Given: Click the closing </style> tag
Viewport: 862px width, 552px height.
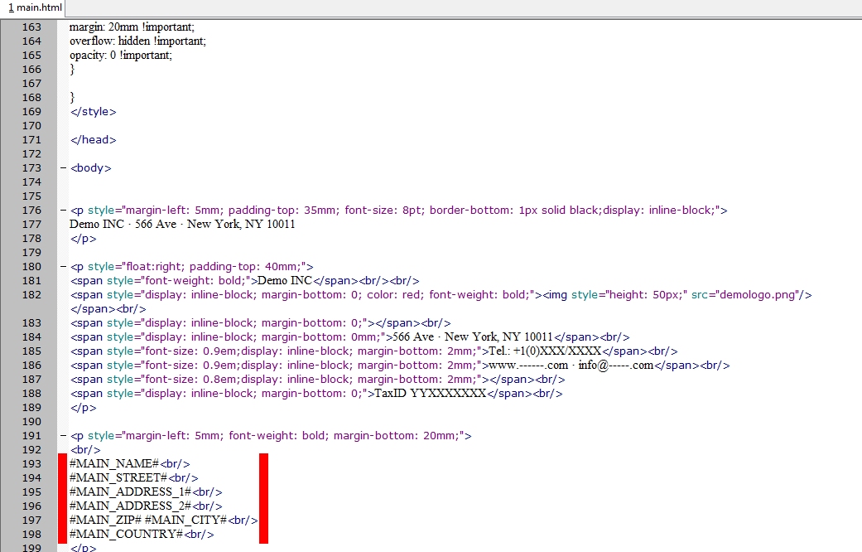Looking at the screenshot, I should pos(94,112).
